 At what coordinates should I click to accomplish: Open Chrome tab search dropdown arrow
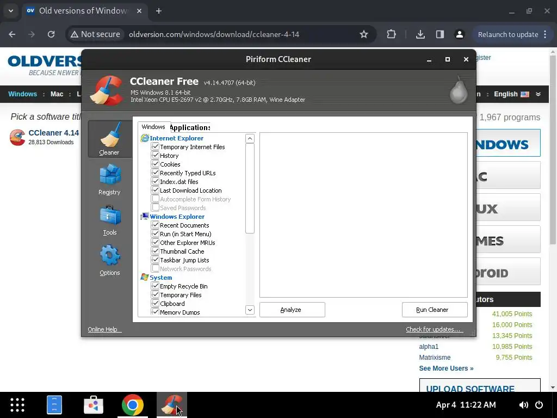[11, 11]
